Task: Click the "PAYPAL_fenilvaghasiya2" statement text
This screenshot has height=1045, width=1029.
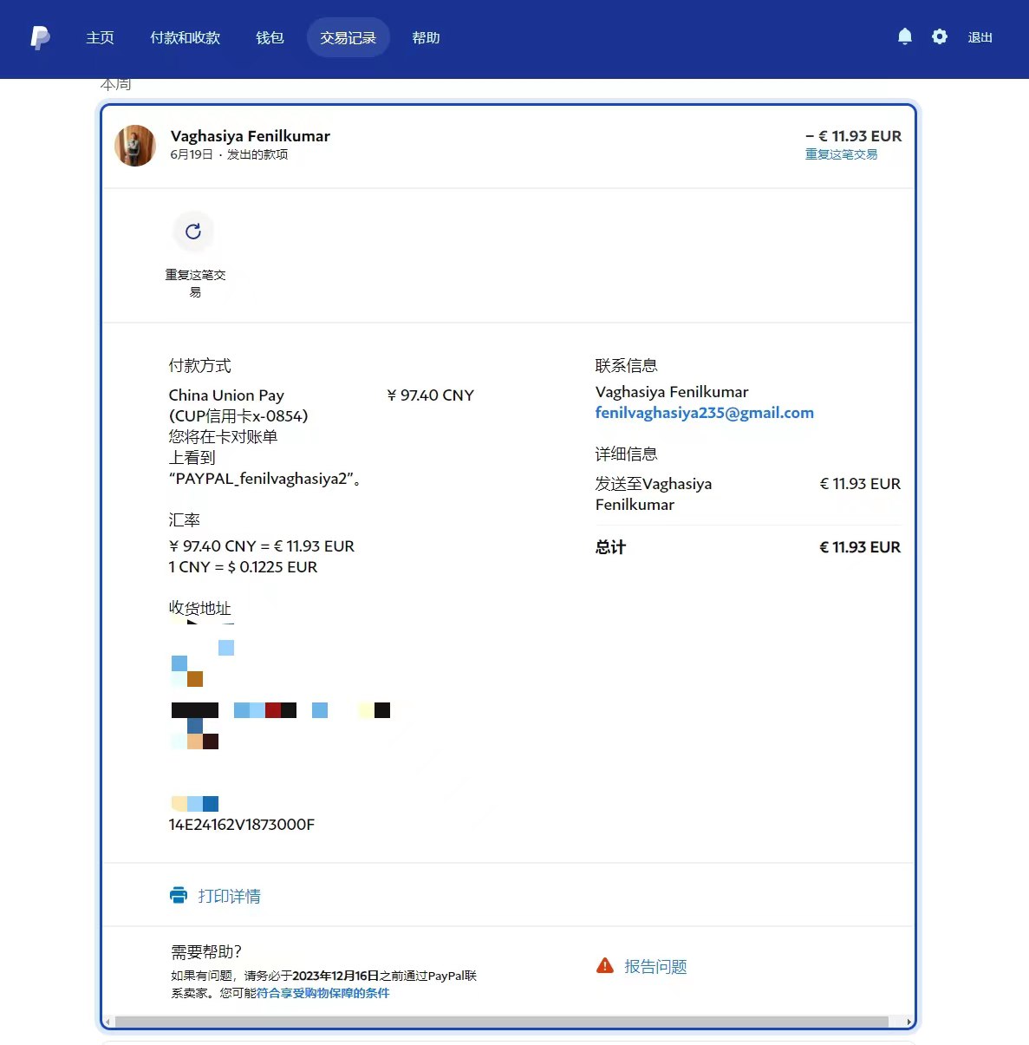Action: click(x=264, y=479)
